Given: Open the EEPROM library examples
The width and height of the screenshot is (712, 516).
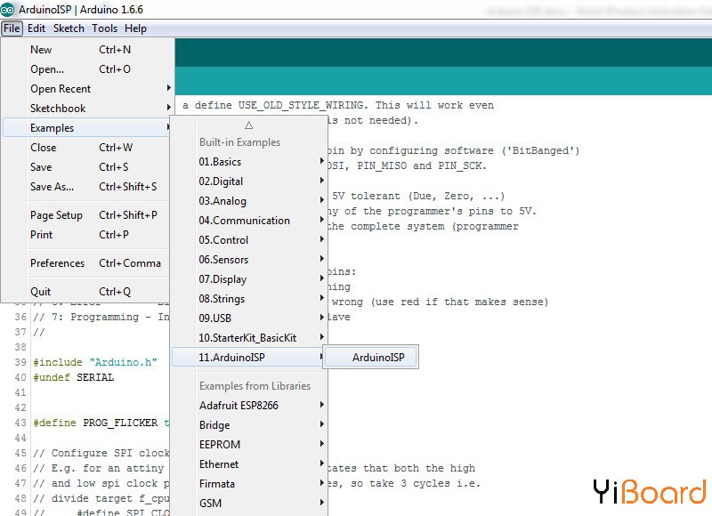Looking at the screenshot, I should pos(249,444).
